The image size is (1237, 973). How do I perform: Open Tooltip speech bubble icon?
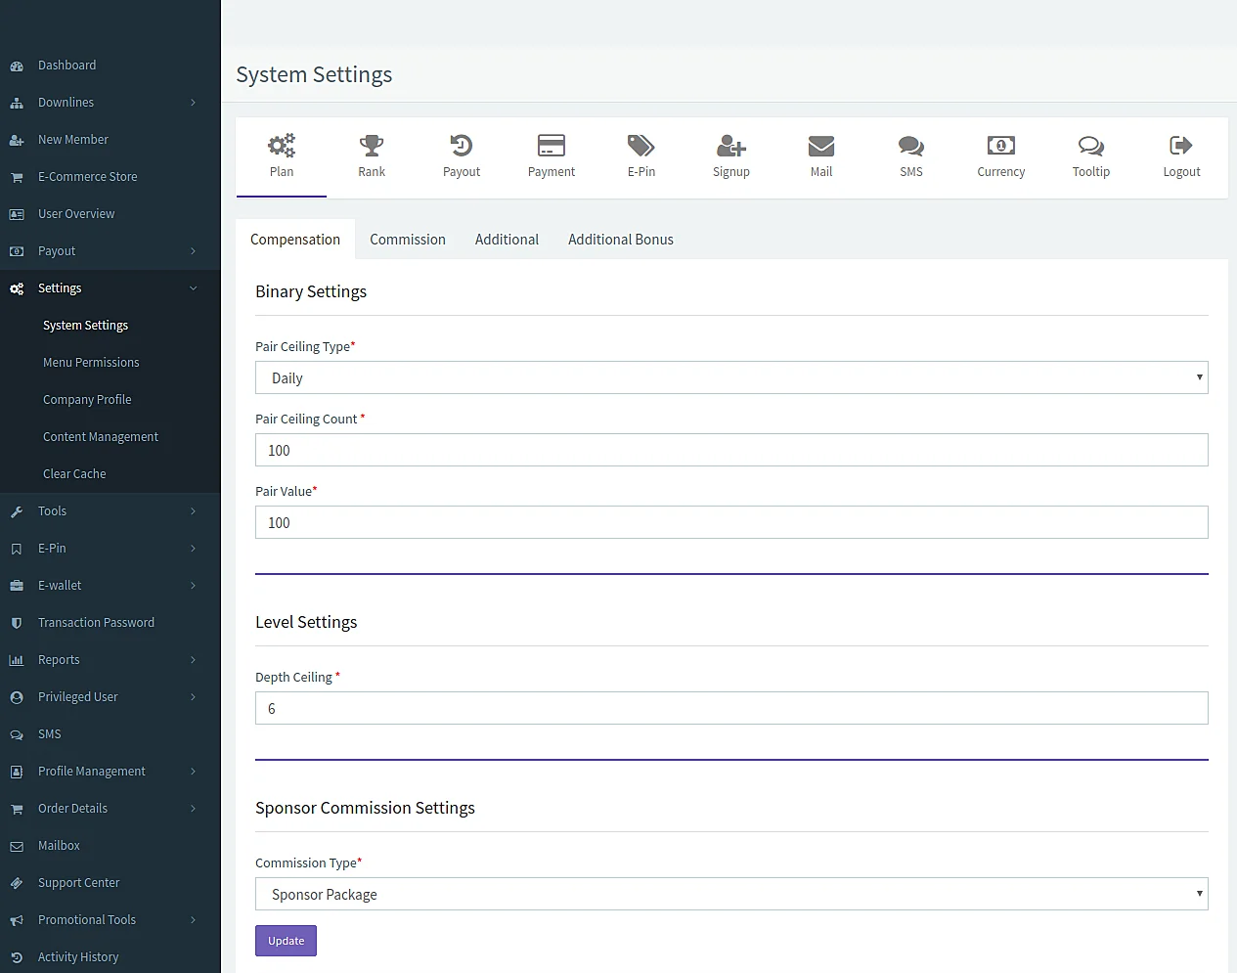[1091, 146]
